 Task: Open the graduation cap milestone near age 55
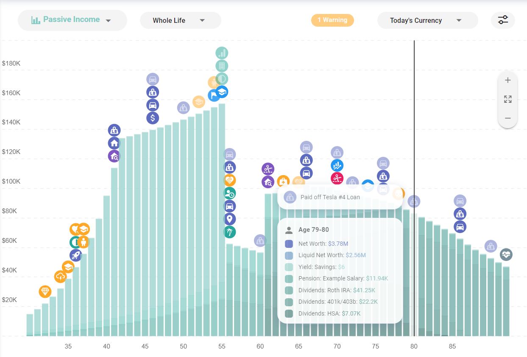[x=222, y=92]
